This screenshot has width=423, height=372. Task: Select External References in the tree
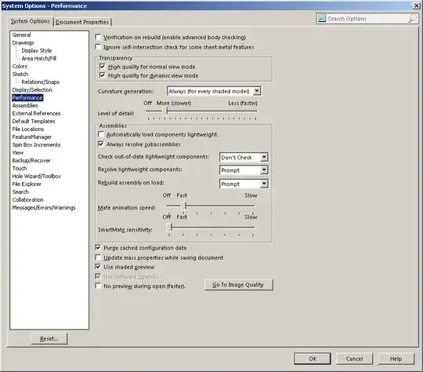click(x=36, y=113)
